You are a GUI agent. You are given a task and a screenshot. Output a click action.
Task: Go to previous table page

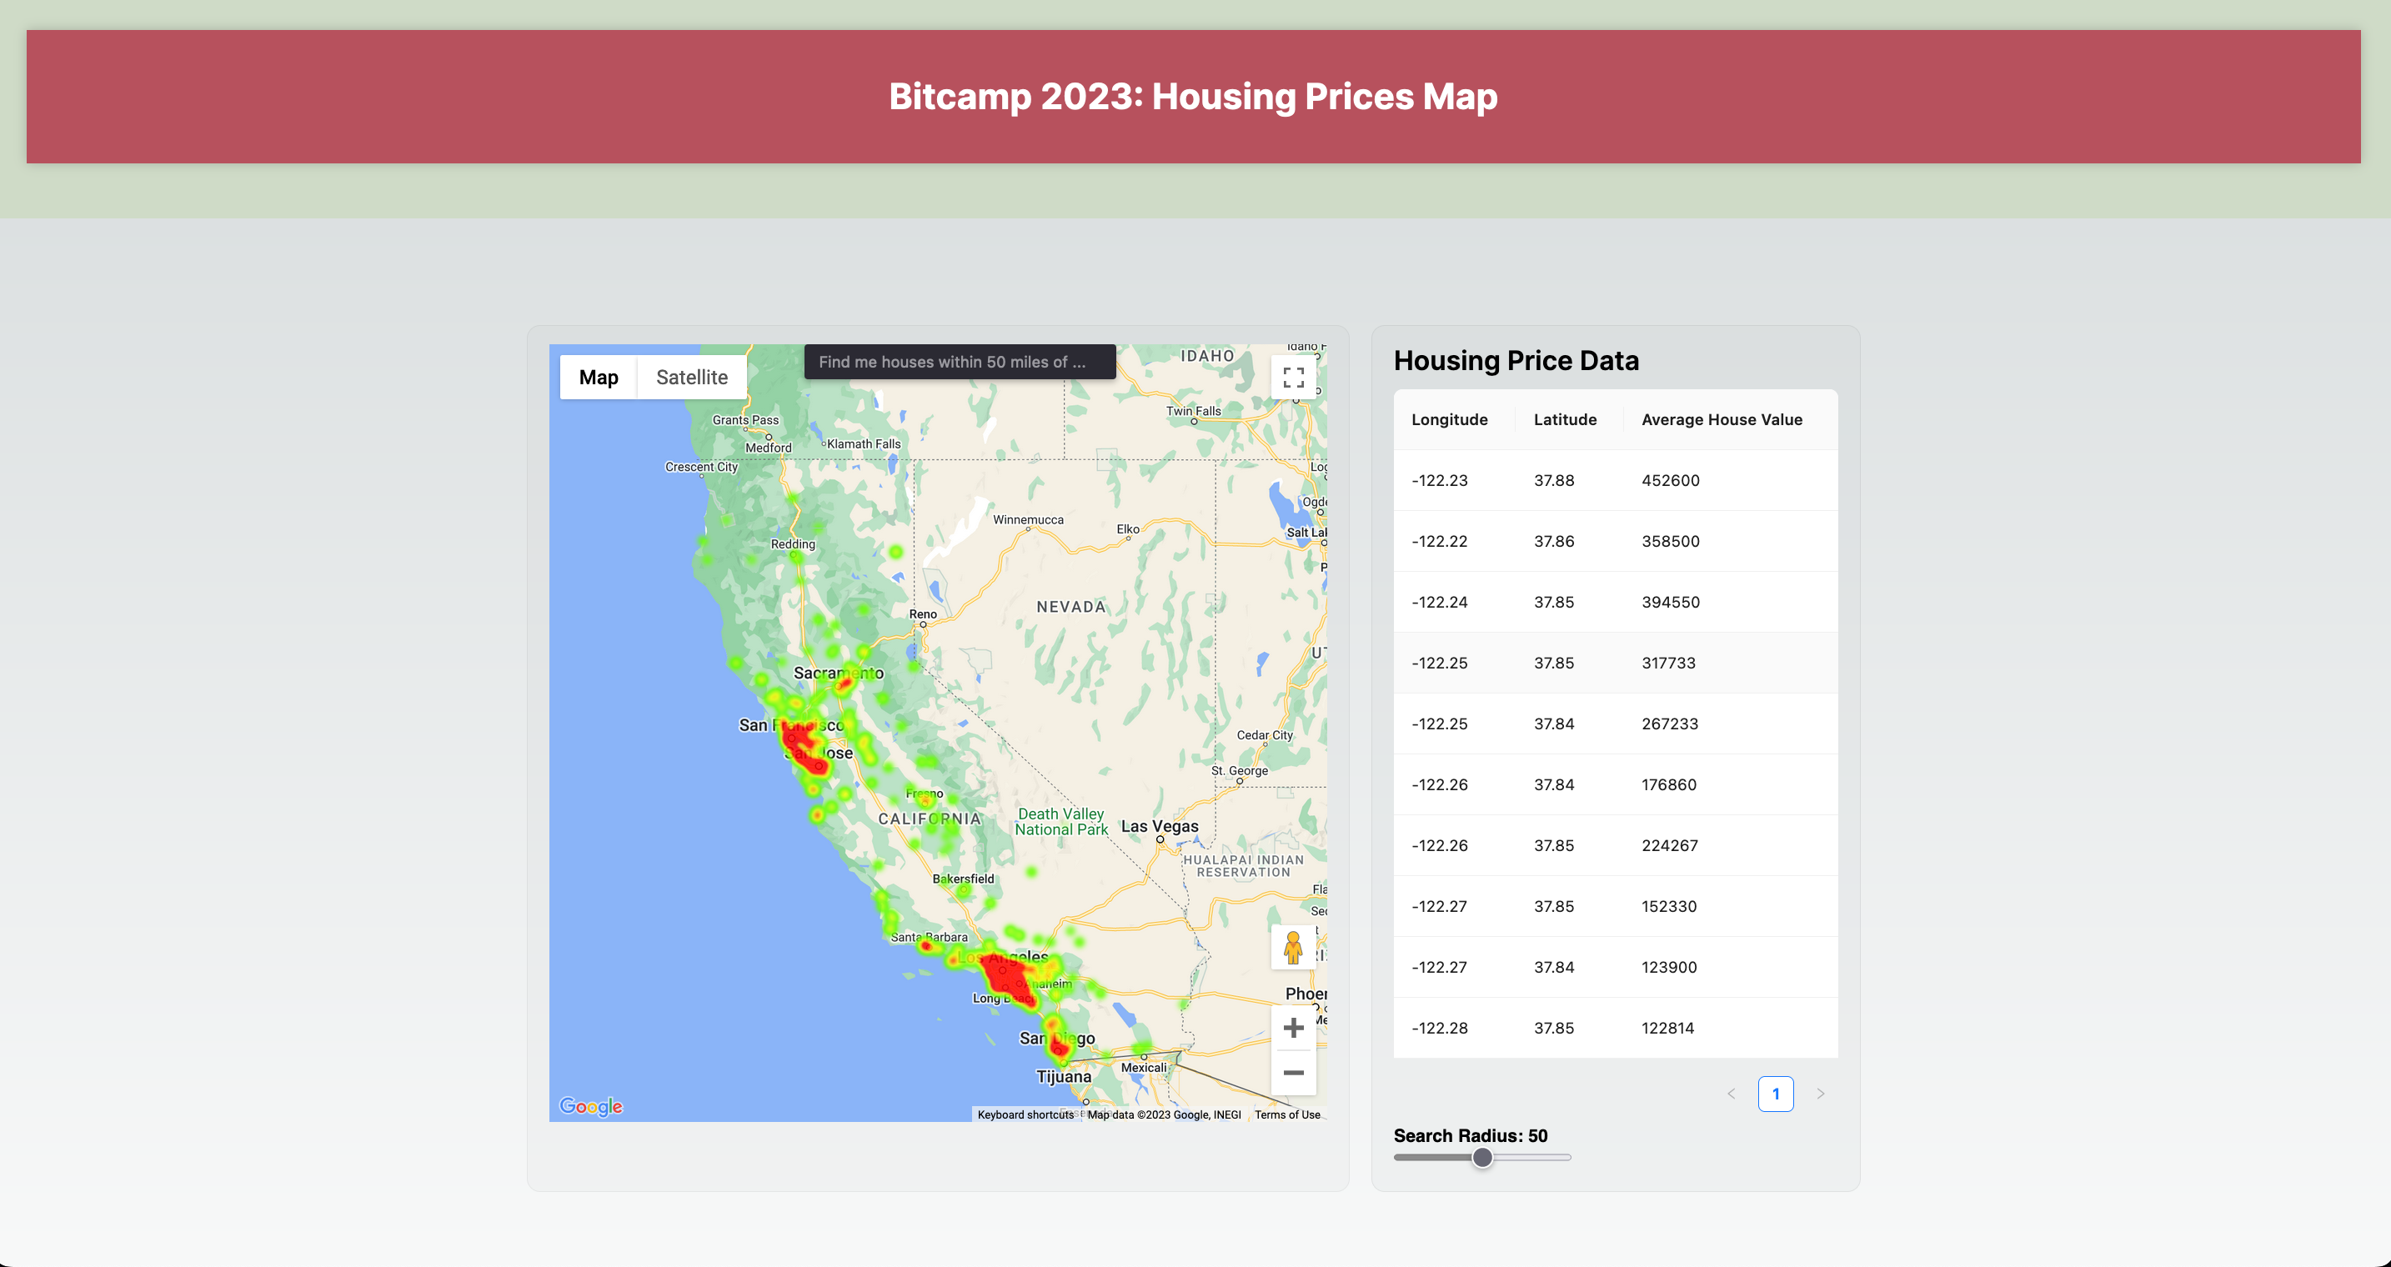tap(1731, 1094)
